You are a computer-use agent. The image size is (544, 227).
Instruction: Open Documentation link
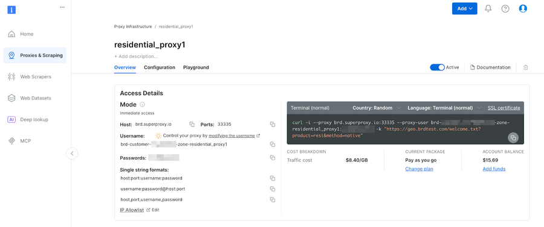490,67
